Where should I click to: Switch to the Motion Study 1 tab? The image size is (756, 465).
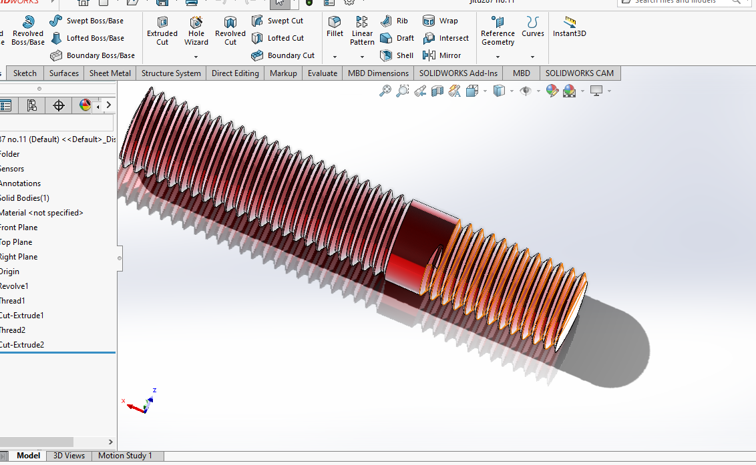click(125, 456)
